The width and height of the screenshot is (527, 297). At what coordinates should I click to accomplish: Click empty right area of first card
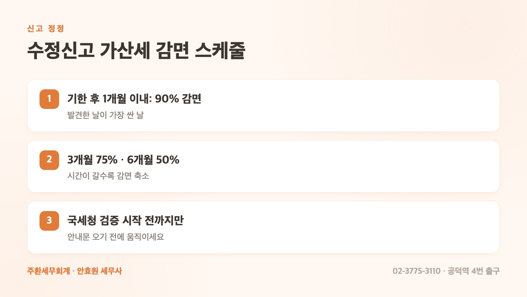(x=376, y=106)
